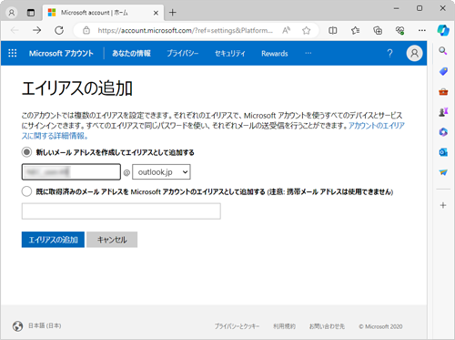Reload the current page
Screen dimensions: 455x340
59,30
